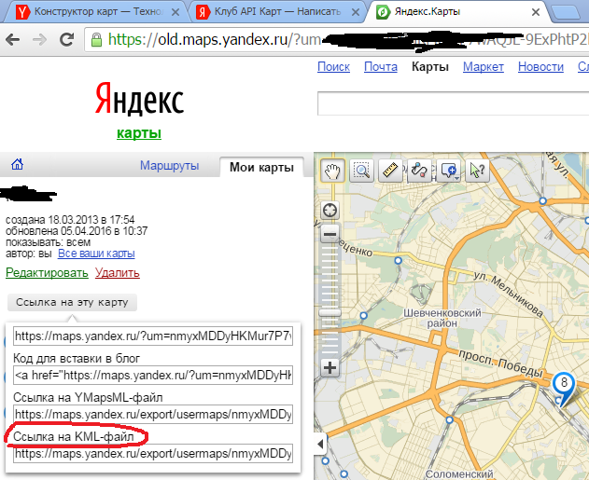Viewport: 589px width, 480px height.
Task: Open the 'Клуб API Карт' browser tab
Action: point(273,13)
